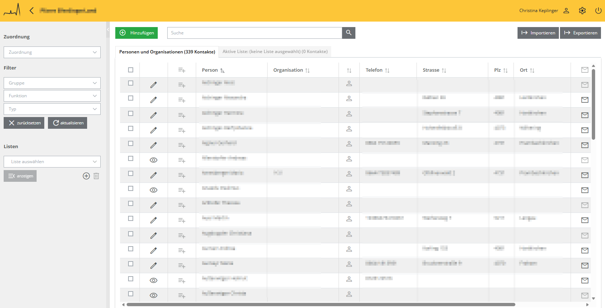Click the pencil edit icon in the second row

tap(154, 100)
